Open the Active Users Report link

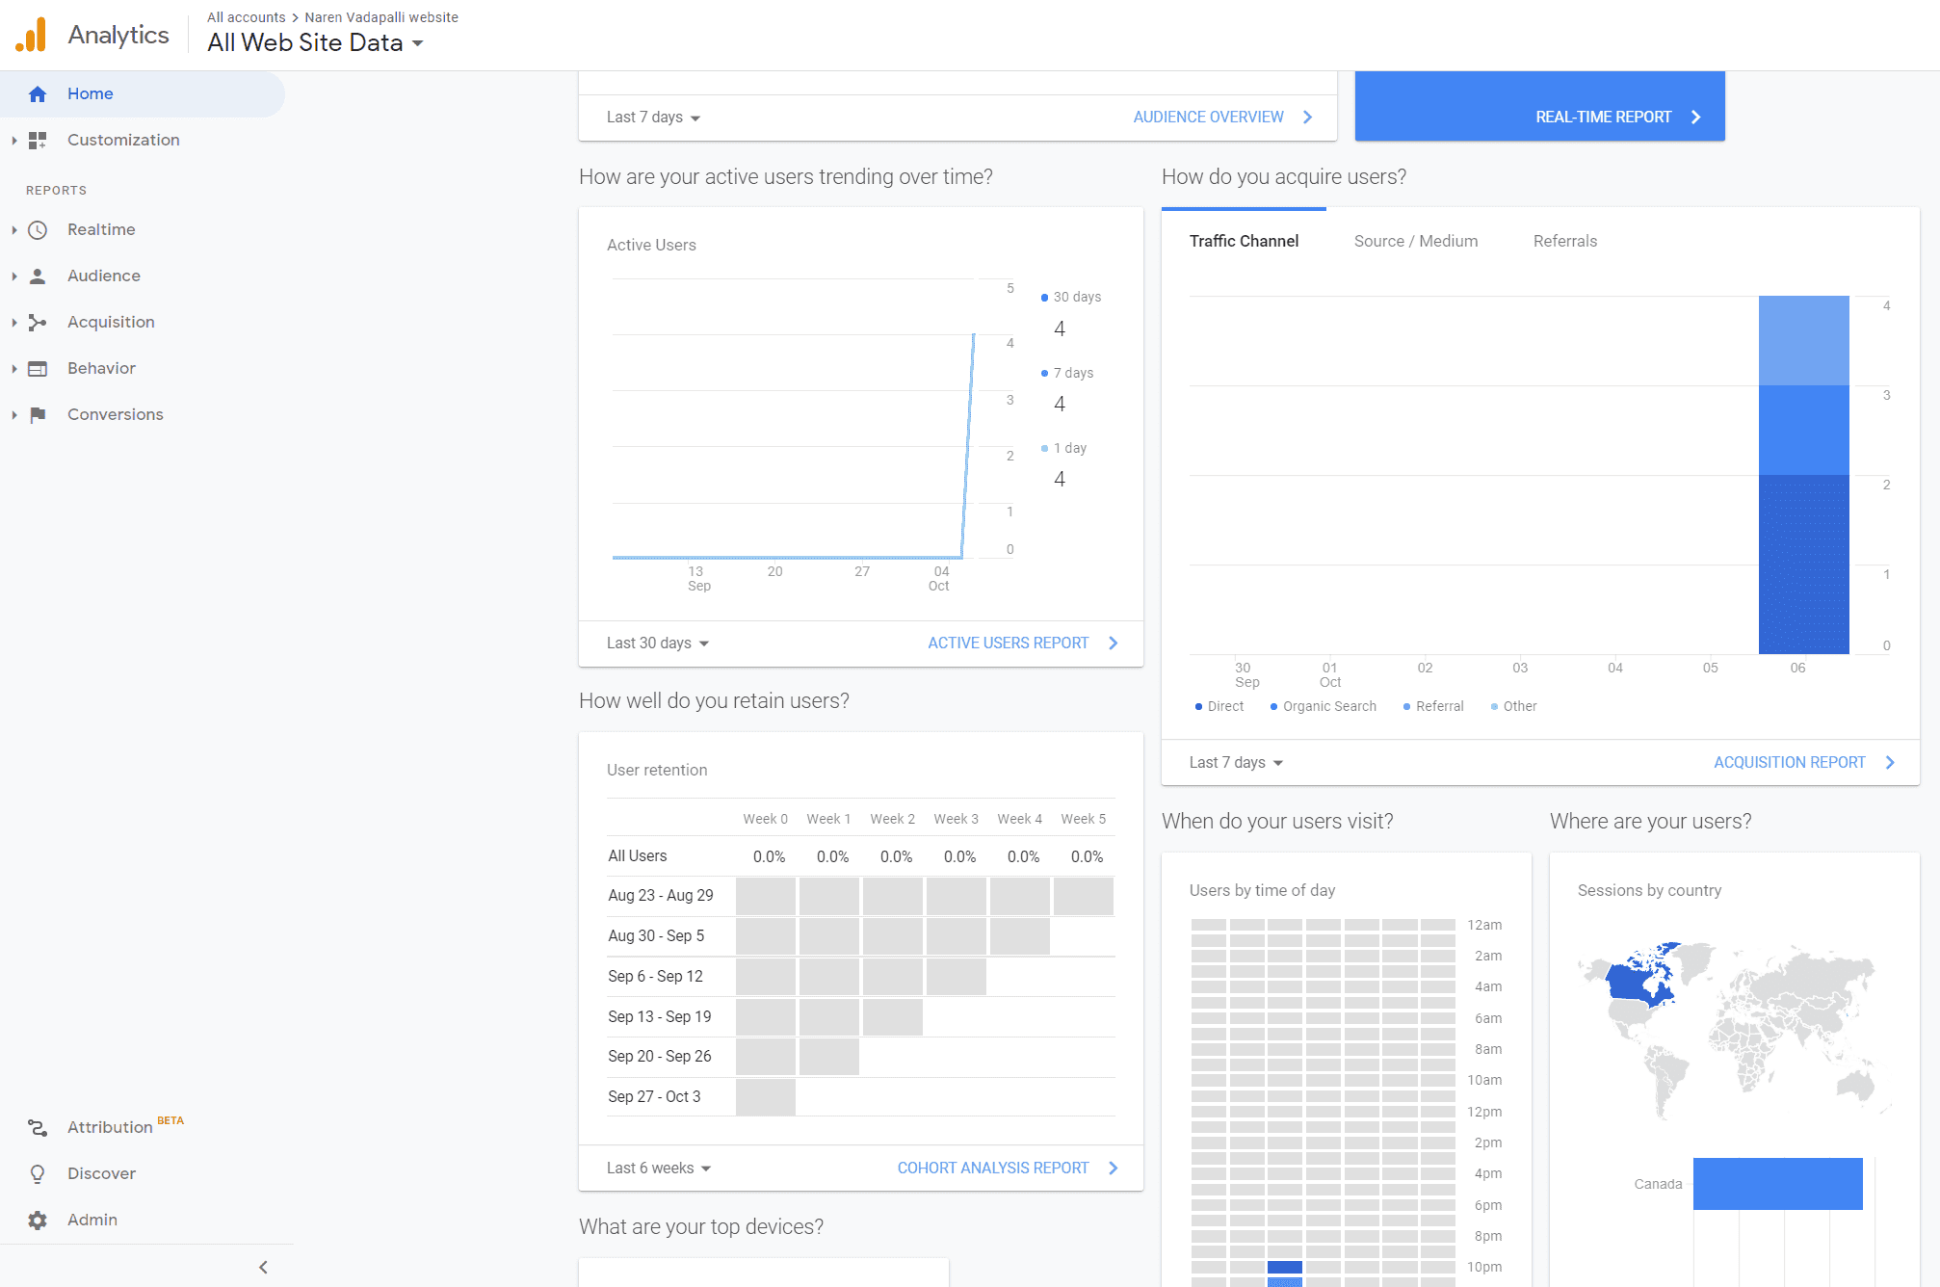point(1008,643)
